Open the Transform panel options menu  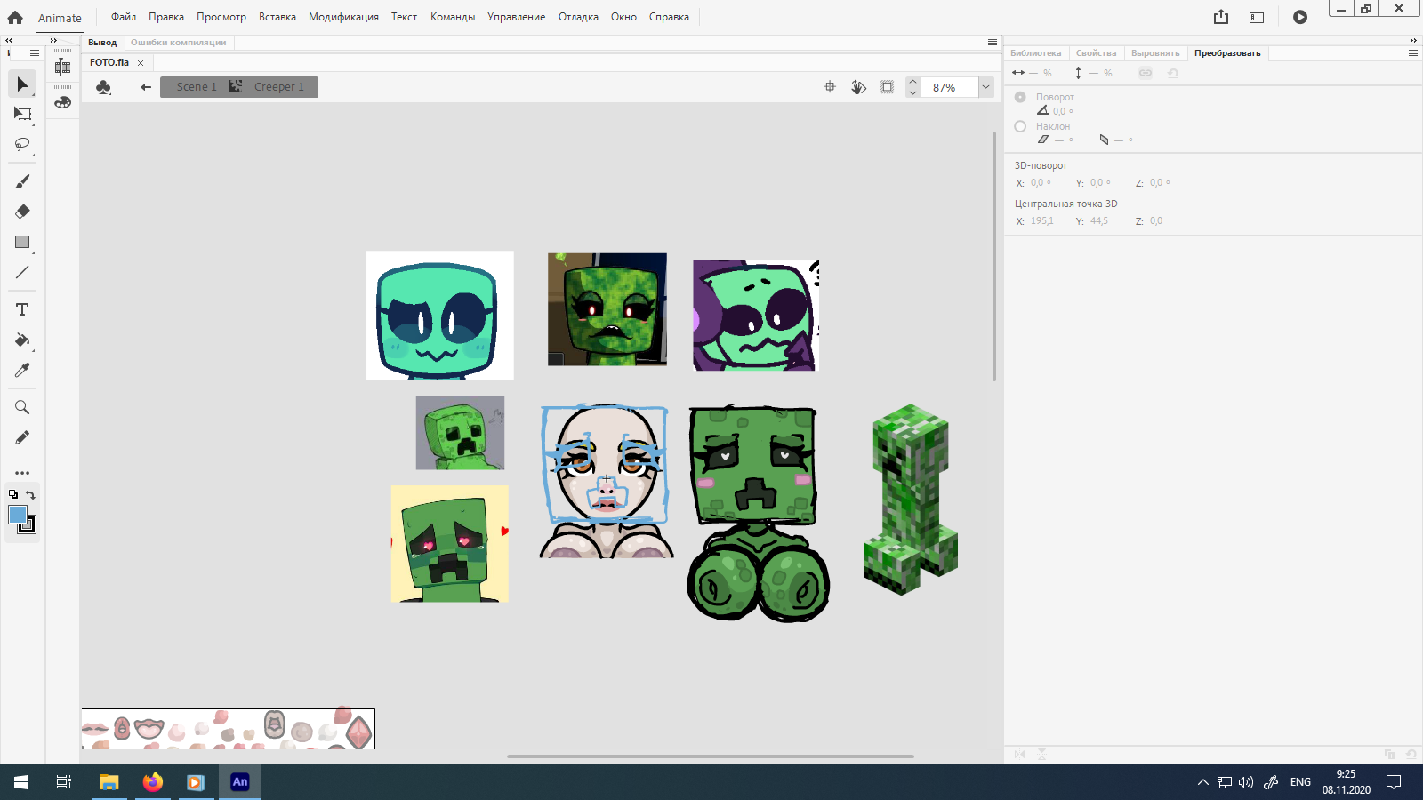point(1412,53)
